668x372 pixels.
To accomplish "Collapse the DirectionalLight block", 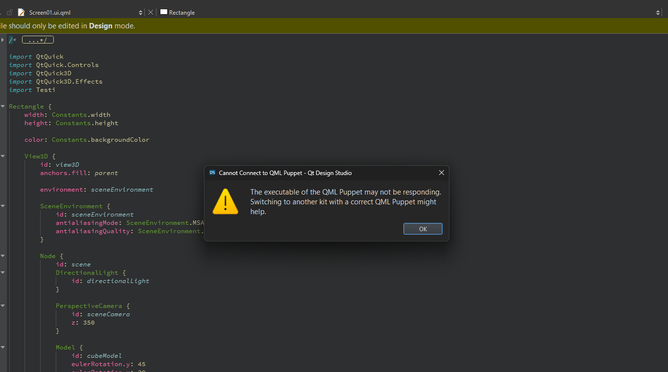I will tap(3, 272).
